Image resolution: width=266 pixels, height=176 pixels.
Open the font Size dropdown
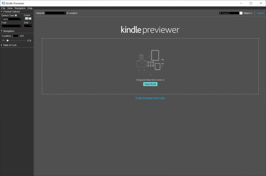click(x=28, y=26)
